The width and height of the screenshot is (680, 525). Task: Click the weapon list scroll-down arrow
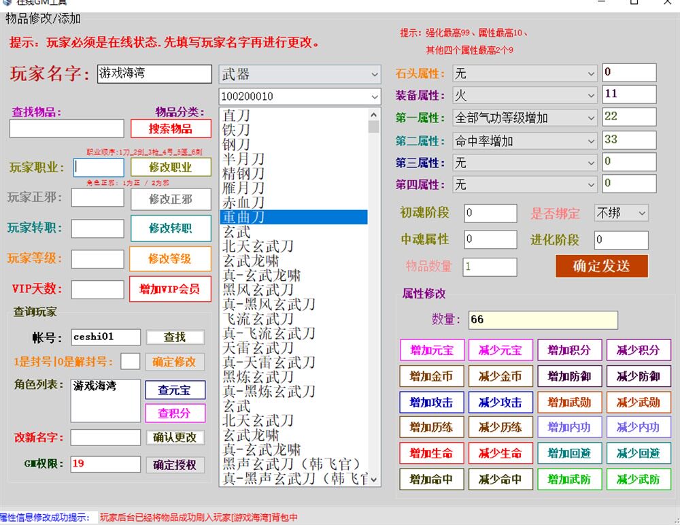coord(374,479)
